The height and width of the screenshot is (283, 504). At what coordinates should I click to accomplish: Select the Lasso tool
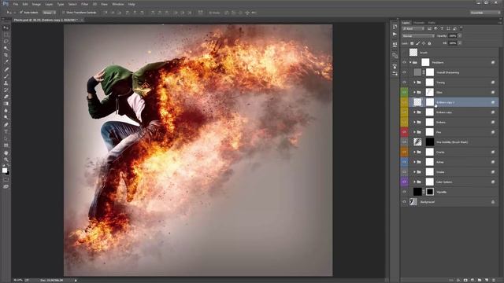click(6, 42)
